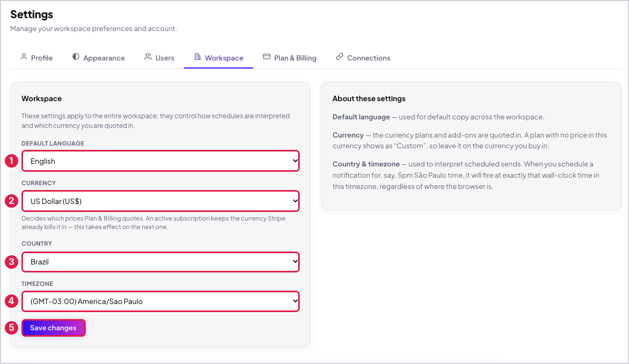The height and width of the screenshot is (364, 629).
Task: Click the Profile tab person icon
Action: coord(24,57)
